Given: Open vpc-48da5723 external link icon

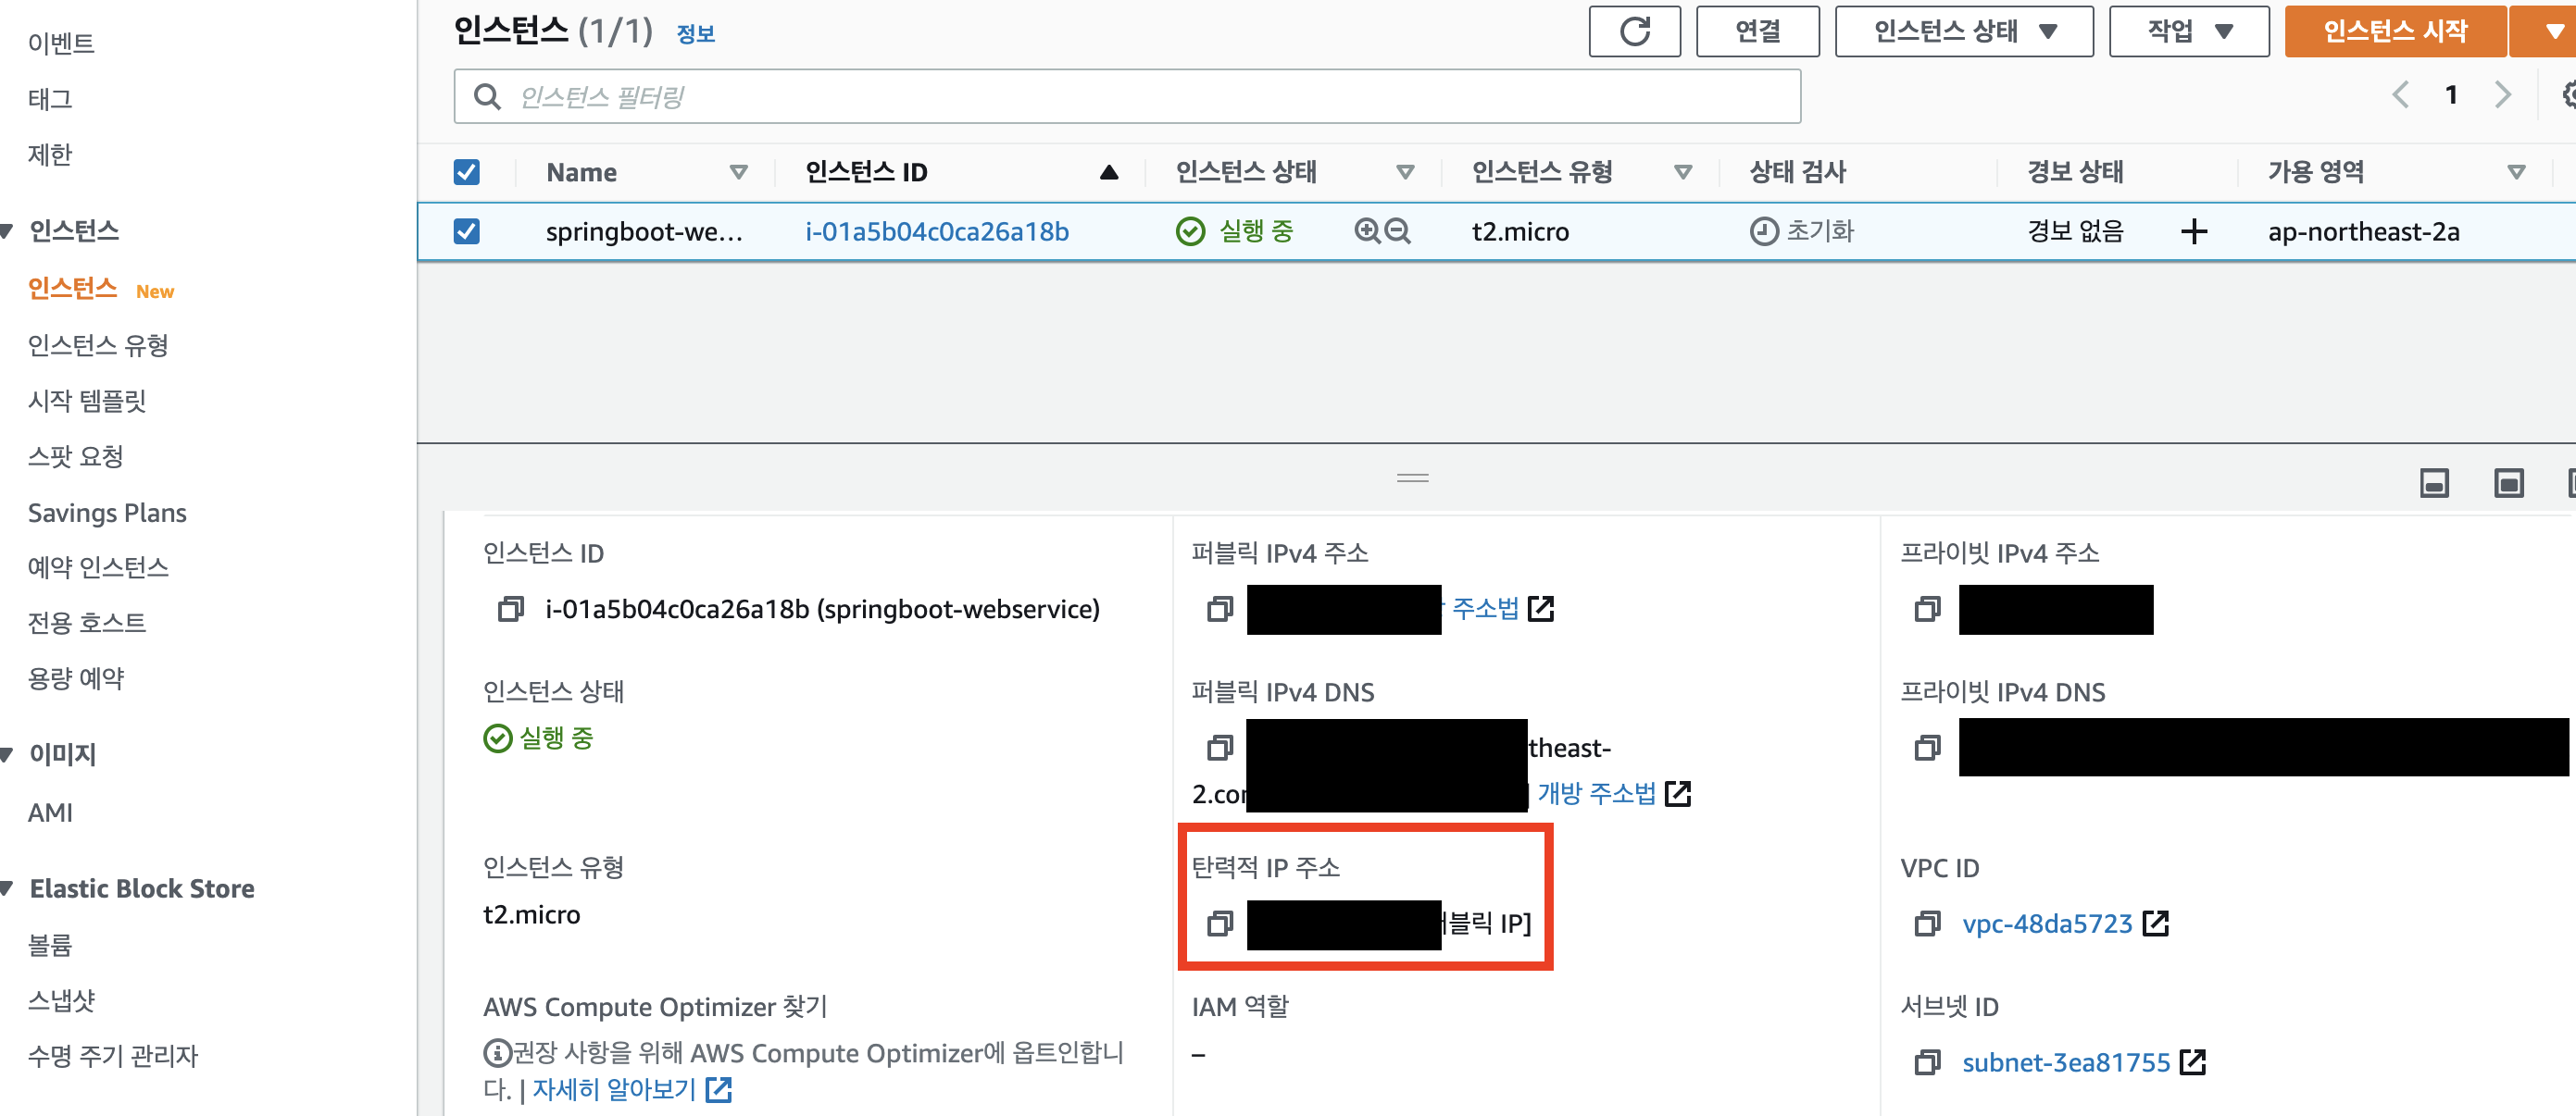Looking at the screenshot, I should [x=2156, y=924].
